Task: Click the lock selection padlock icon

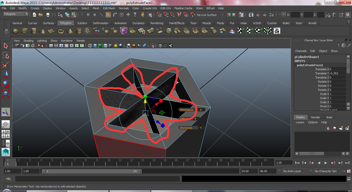Action: (143, 15)
